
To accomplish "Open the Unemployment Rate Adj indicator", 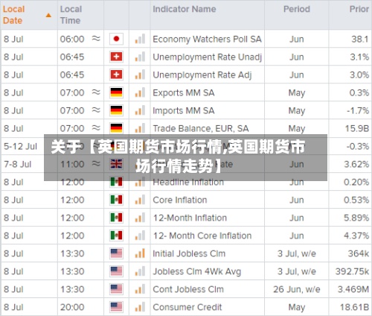I will click(202, 75).
